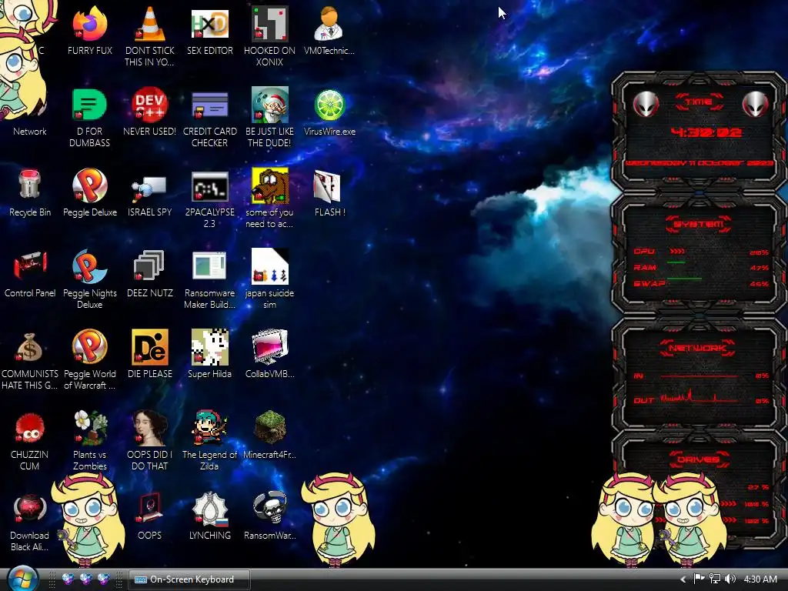Click the SWAP usage bar in SYSTEM widget

click(684, 279)
